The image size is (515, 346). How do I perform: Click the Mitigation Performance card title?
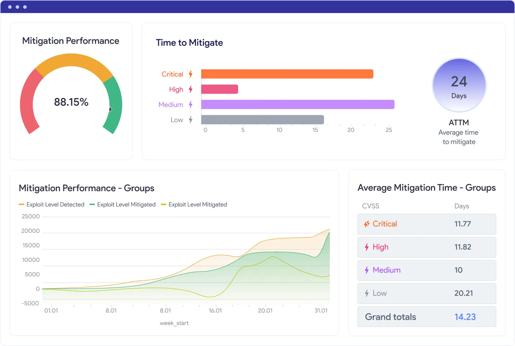(x=70, y=41)
